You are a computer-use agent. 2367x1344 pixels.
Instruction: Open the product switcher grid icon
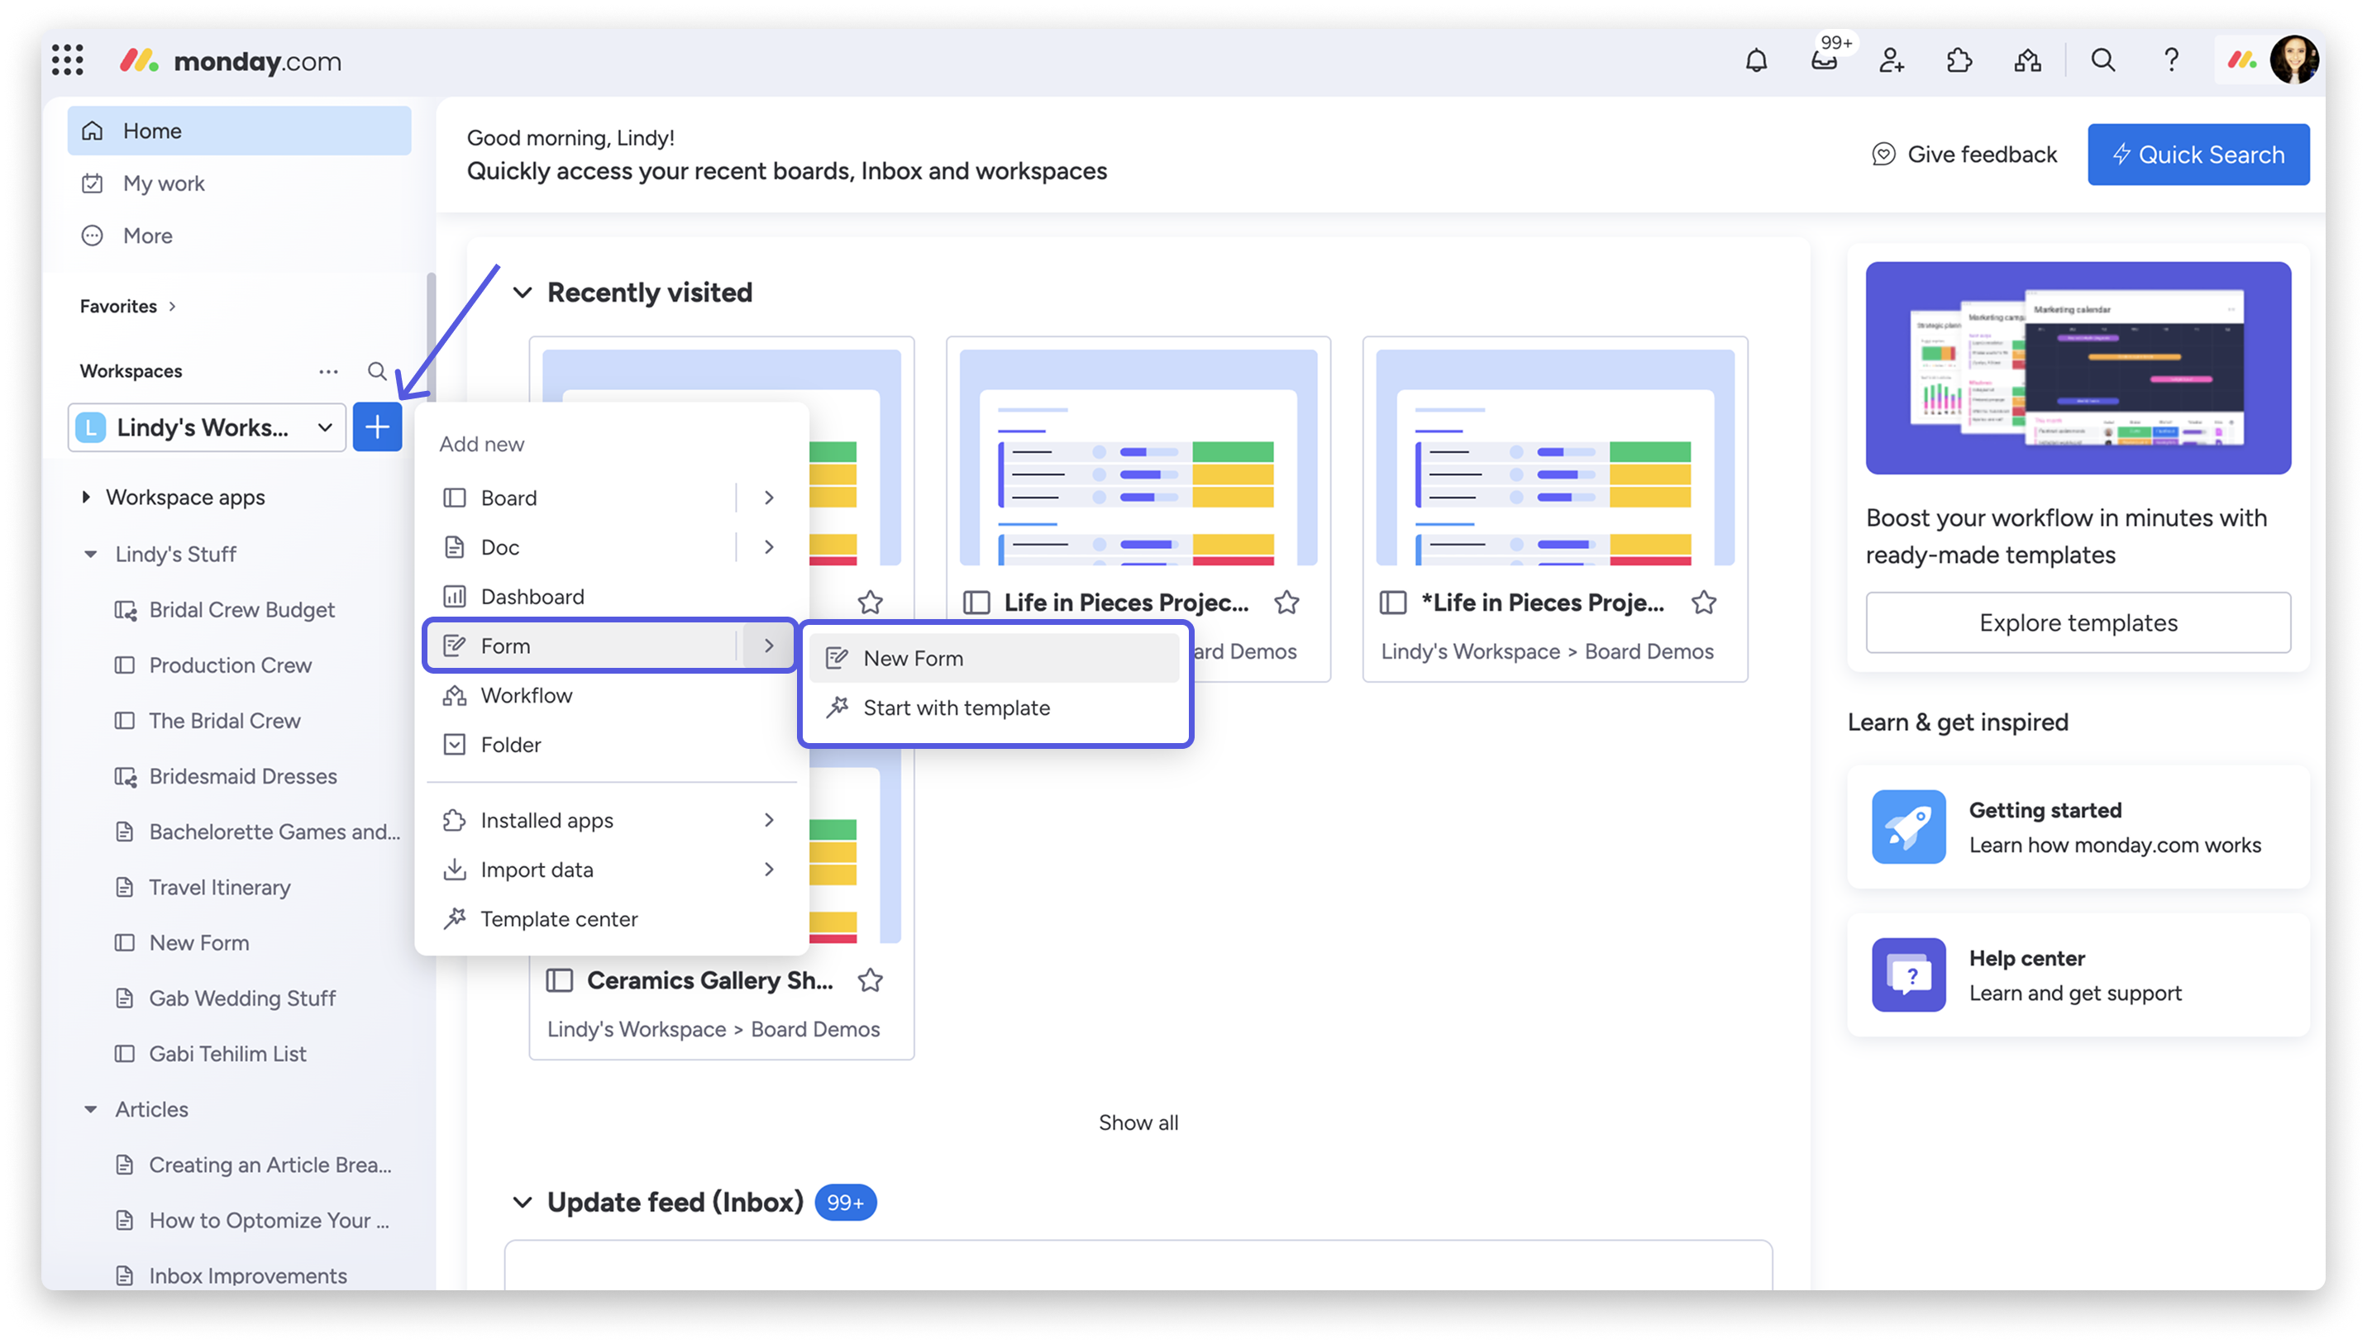point(68,61)
